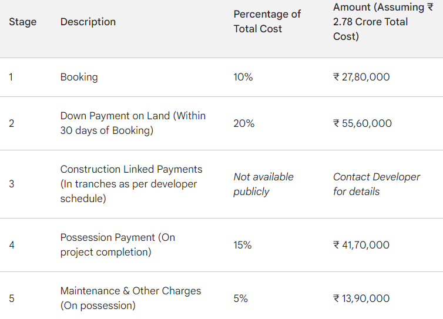Viewport: 443px width, 319px height.
Task: Click Contact Developer for details text
Action: click(377, 184)
